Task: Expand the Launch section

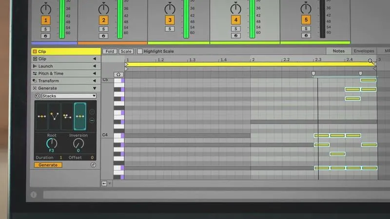Action: [94, 66]
